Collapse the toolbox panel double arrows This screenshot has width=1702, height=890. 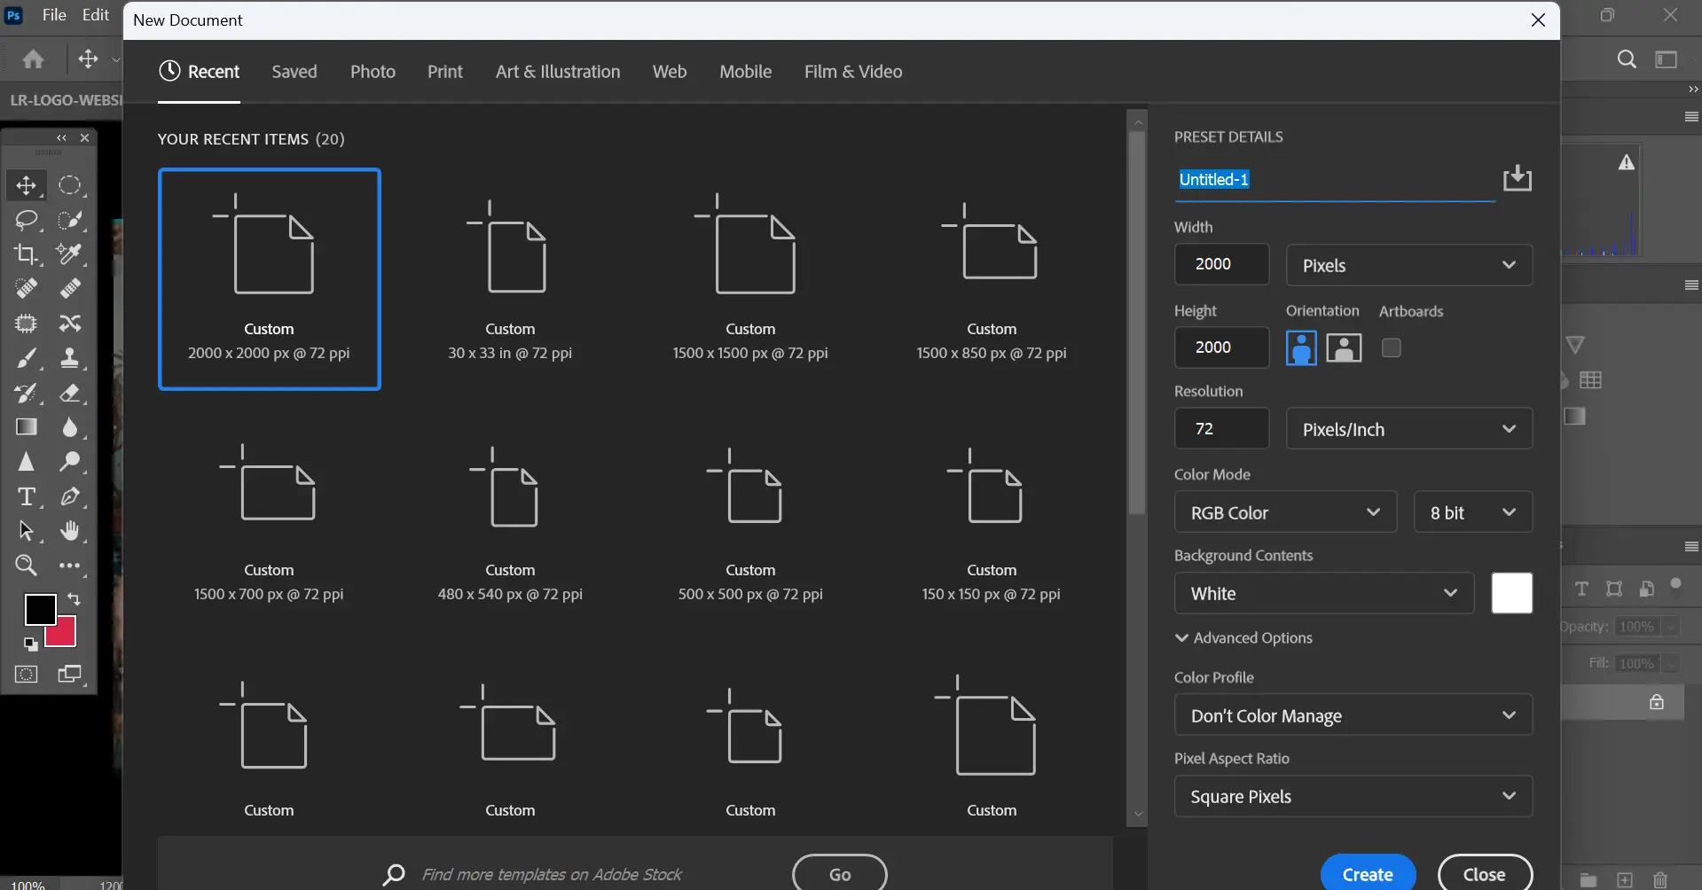coord(61,137)
